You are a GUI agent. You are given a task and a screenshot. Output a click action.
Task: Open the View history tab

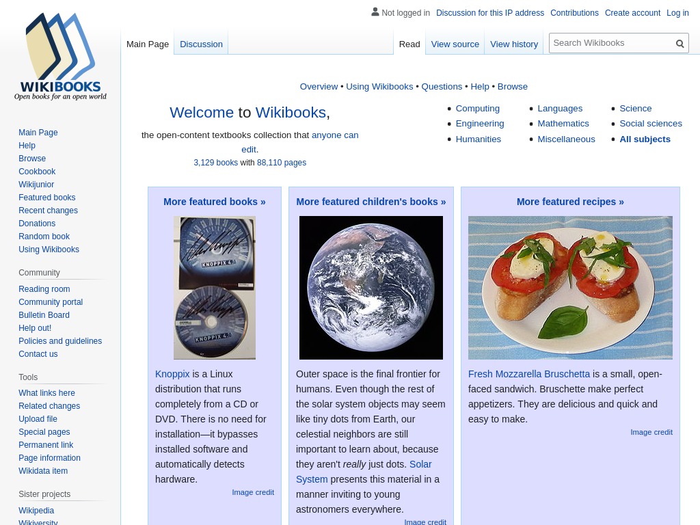coord(514,44)
